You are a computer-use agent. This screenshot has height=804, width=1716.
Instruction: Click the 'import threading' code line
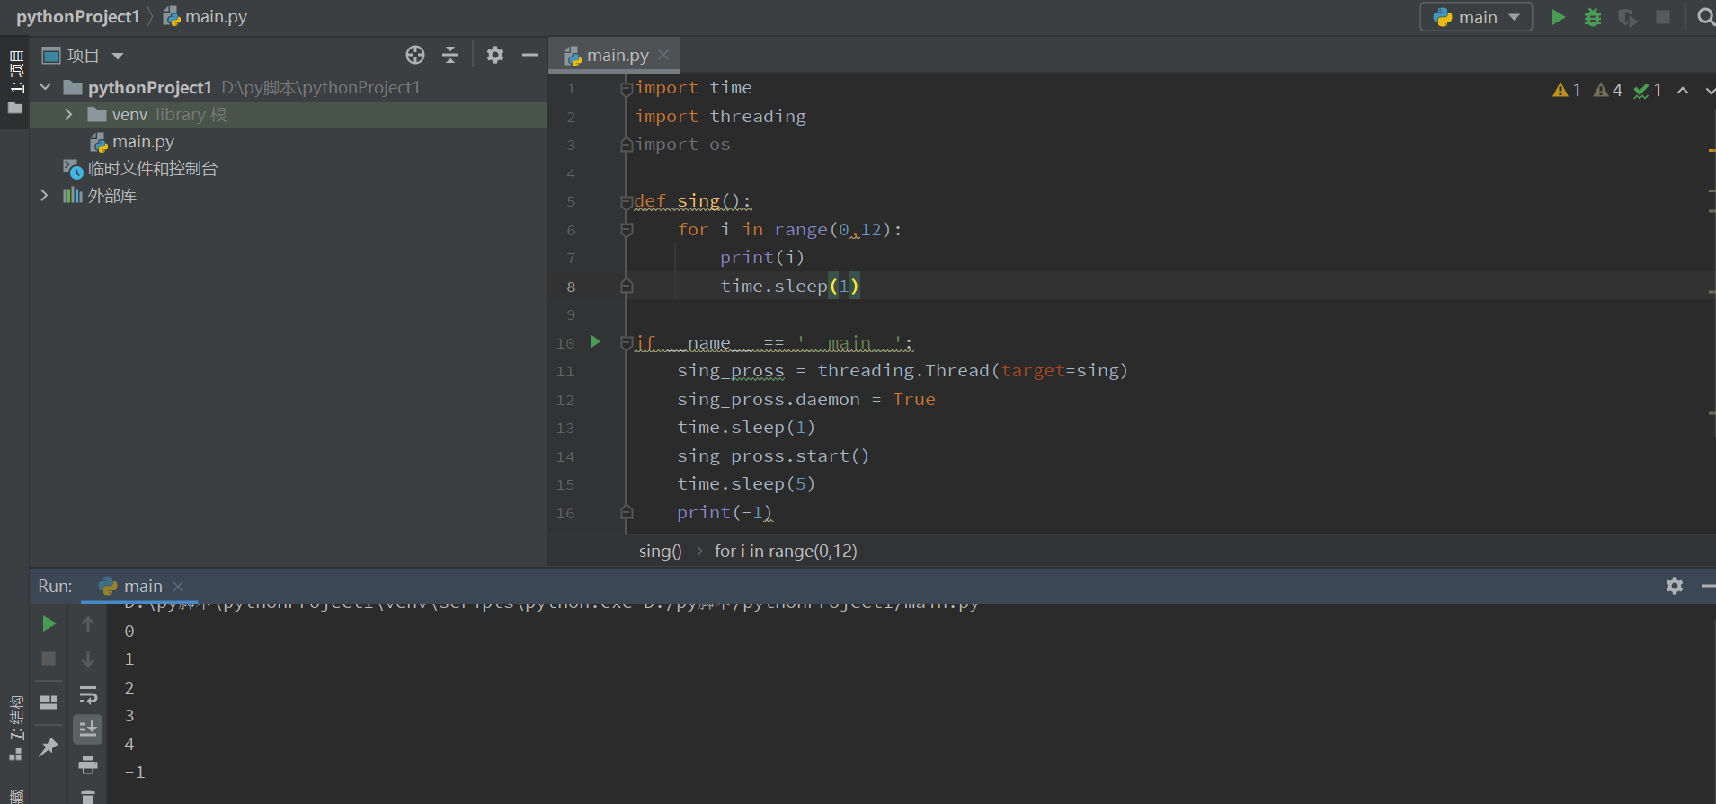tap(720, 117)
